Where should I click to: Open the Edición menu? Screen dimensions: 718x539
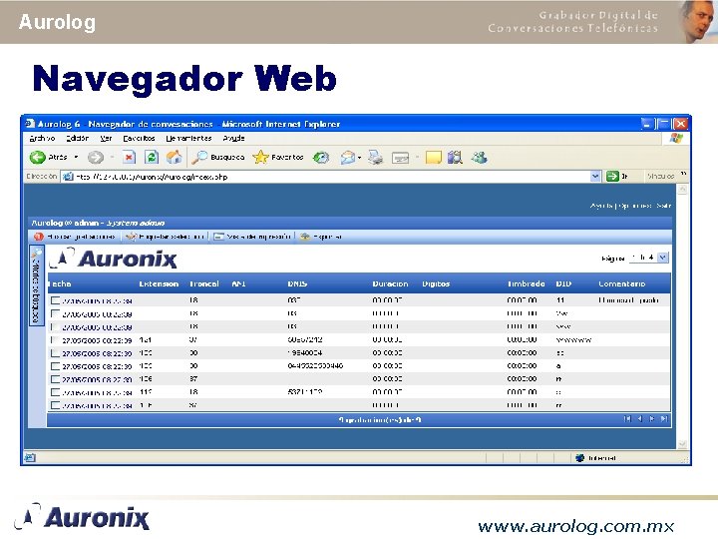[x=78, y=138]
